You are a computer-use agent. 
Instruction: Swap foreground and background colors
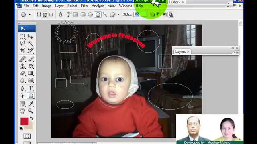pyautogui.click(x=31, y=118)
